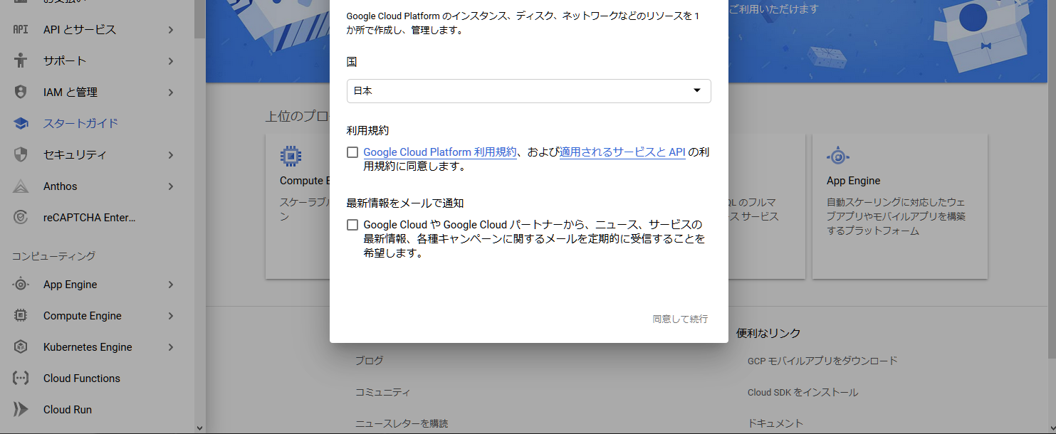Expand the セキュリティ submenu arrow
Screen dimensions: 1056x434
point(171,155)
